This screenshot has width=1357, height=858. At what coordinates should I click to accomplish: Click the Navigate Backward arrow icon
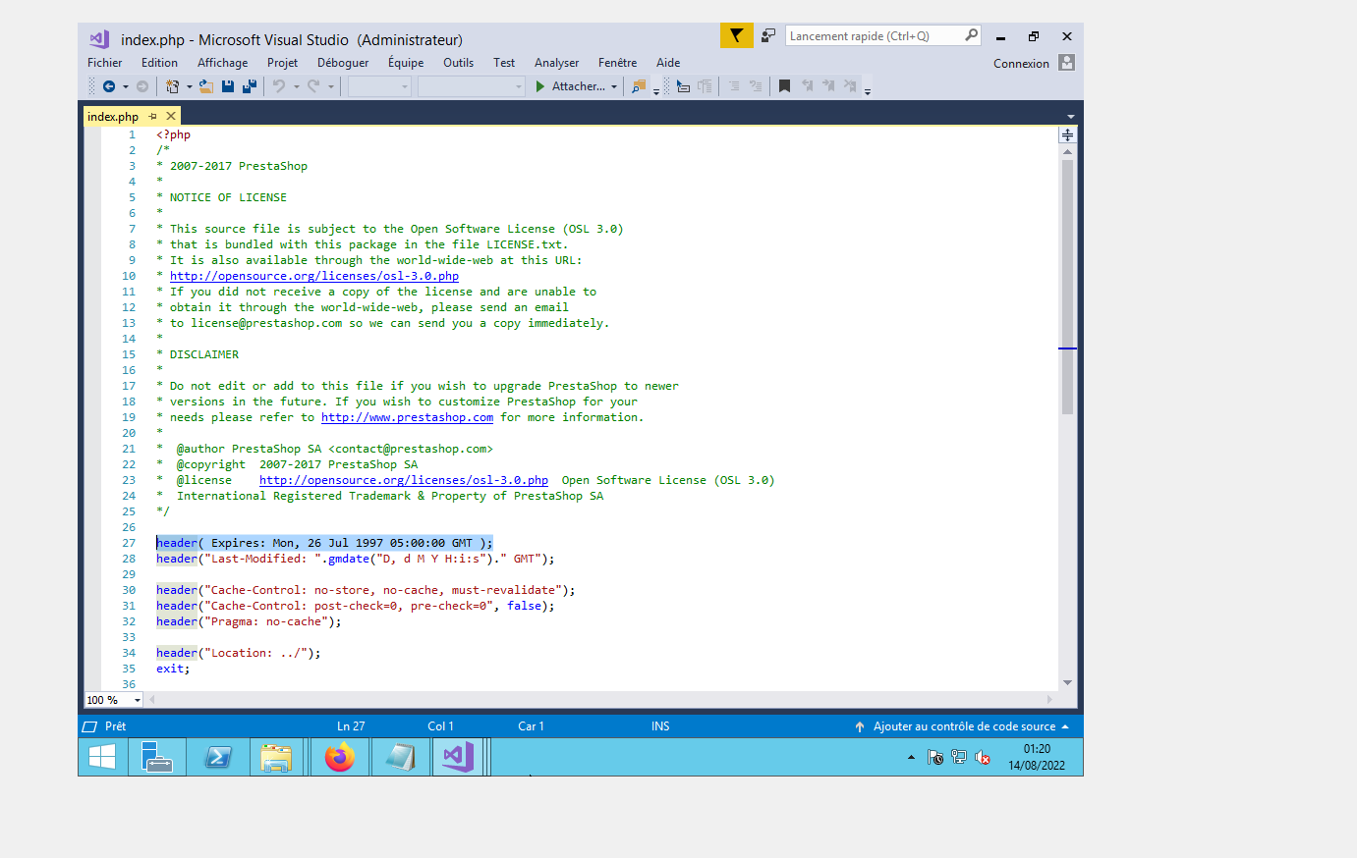click(x=109, y=86)
